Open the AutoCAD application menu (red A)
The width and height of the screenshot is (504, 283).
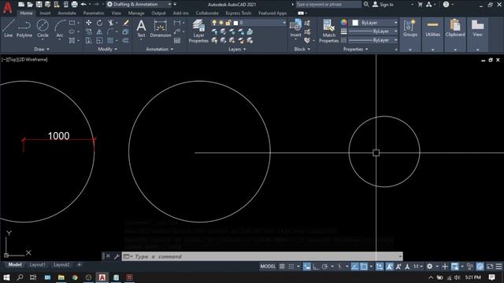coord(8,7)
